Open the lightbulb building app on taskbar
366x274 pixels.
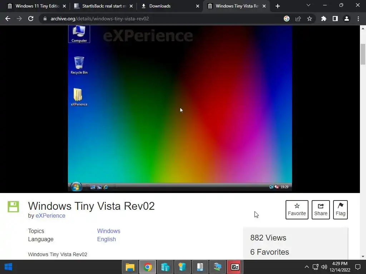click(x=183, y=267)
